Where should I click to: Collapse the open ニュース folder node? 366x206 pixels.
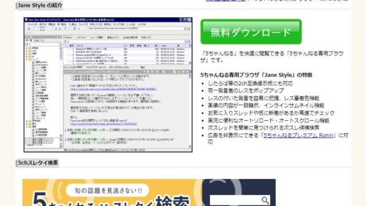[x=27, y=60]
